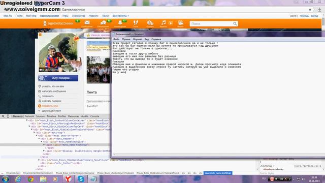Open browser downloads arrow icon
The height and width of the screenshot is (183, 325).
pos(319,10)
